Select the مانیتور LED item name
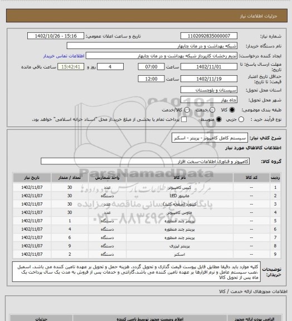Viewport: 292px width, 321px height. click(179, 196)
